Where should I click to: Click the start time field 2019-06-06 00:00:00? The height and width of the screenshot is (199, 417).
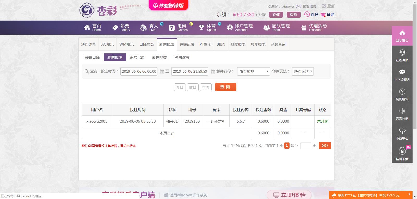139,71
